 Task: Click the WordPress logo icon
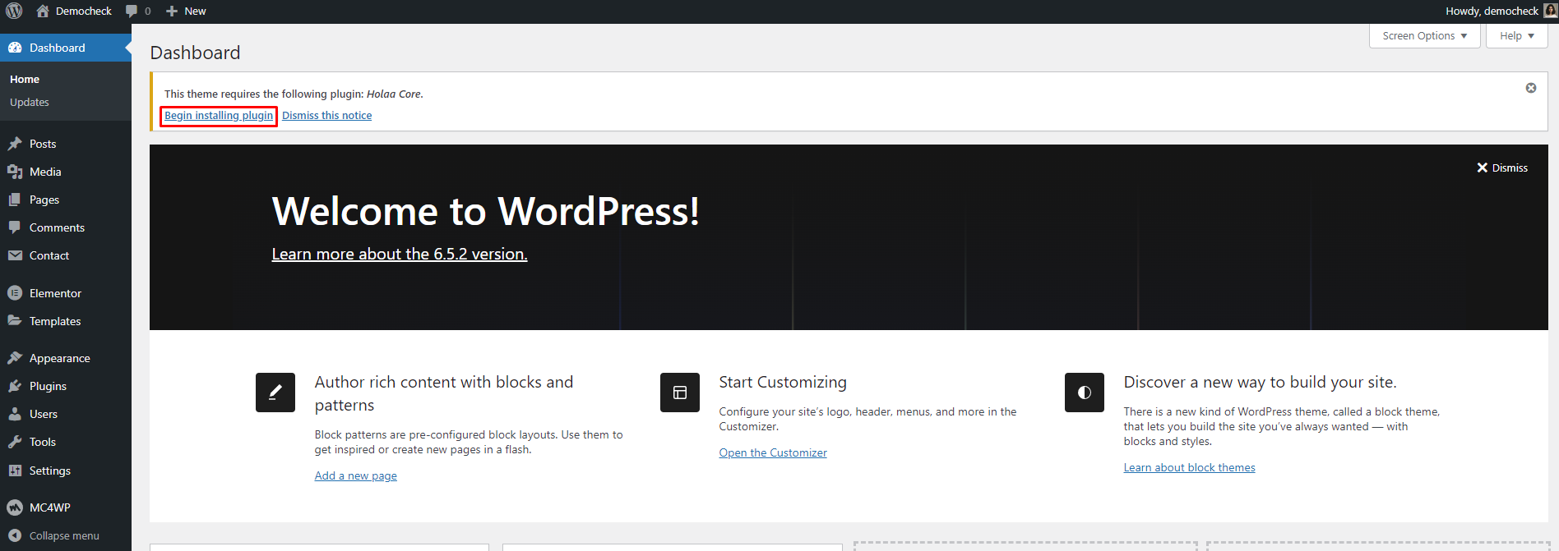pyautogui.click(x=14, y=11)
